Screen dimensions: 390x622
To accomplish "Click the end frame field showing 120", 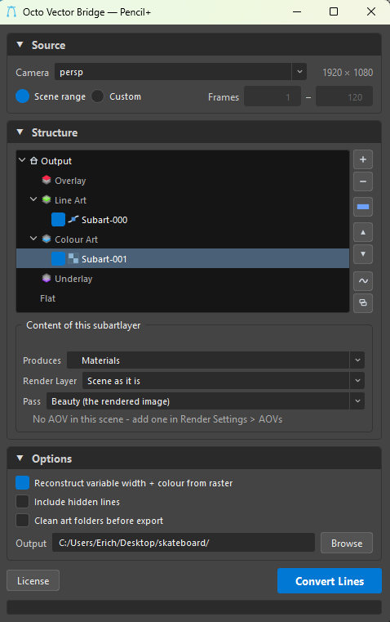I will (x=344, y=96).
